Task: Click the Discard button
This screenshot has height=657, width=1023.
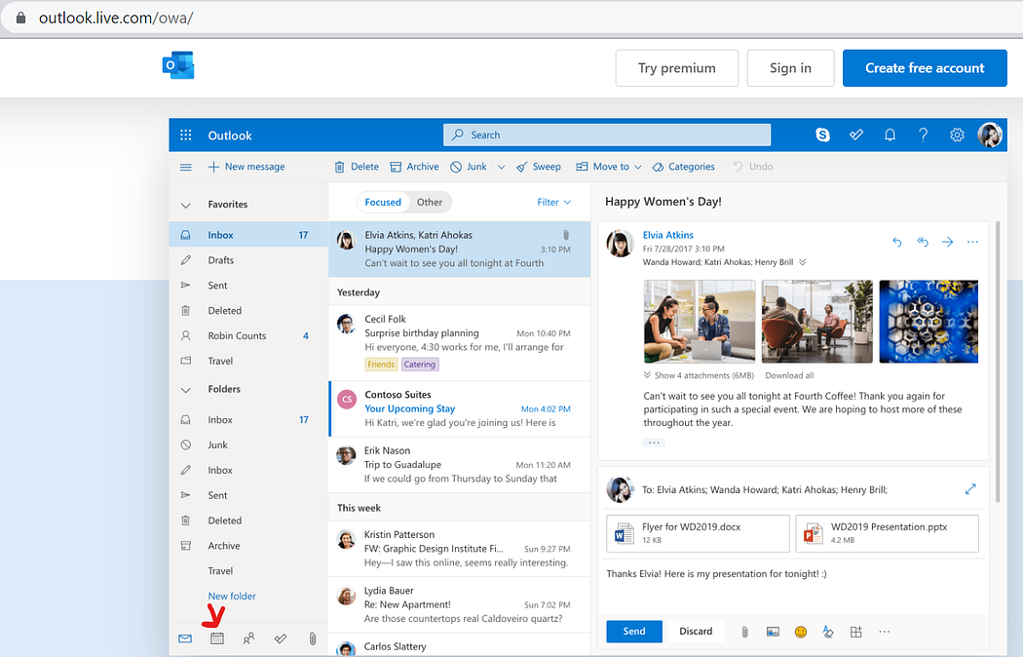Action: pyautogui.click(x=696, y=632)
